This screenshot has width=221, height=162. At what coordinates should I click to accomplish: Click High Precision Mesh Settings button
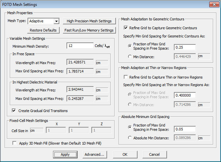coord(89,21)
